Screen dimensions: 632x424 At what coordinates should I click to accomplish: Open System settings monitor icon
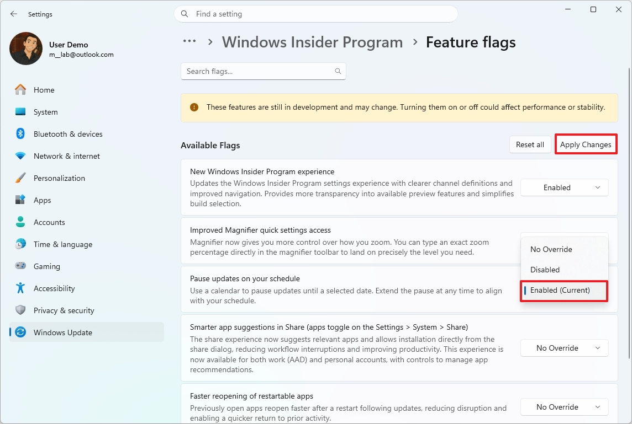click(20, 112)
